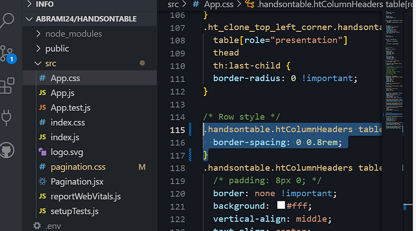
Task: Click the logo.svg file icon
Action: click(42, 152)
